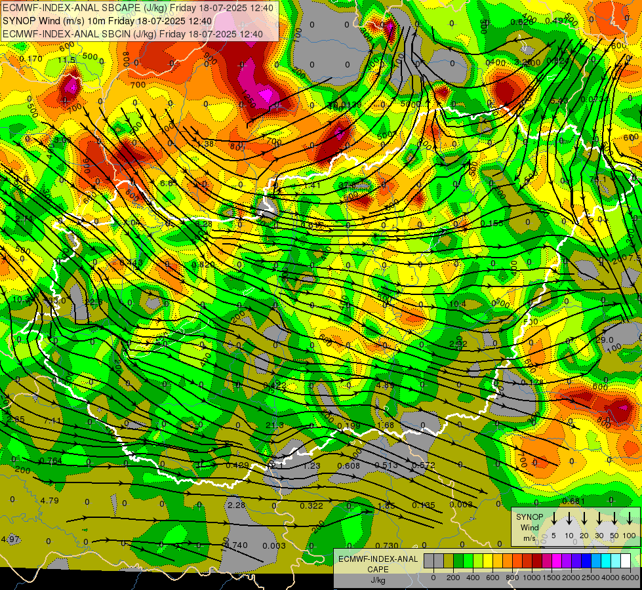The width and height of the screenshot is (642, 590).
Task: Click the '0.497' station value on map
Action: (557, 21)
